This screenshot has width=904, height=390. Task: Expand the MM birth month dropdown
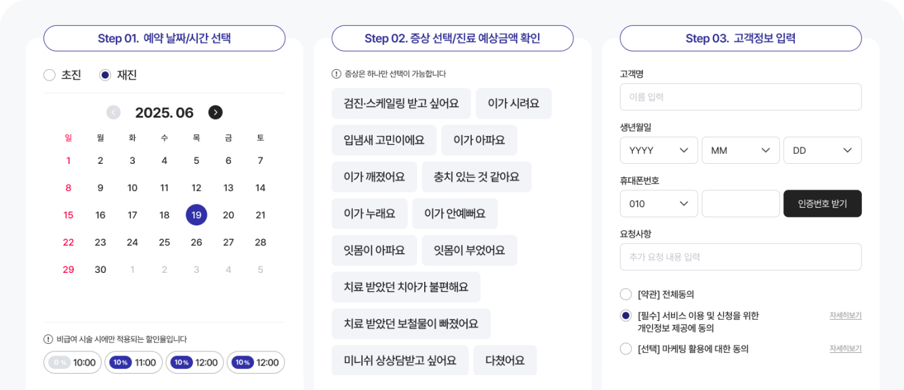coord(740,150)
